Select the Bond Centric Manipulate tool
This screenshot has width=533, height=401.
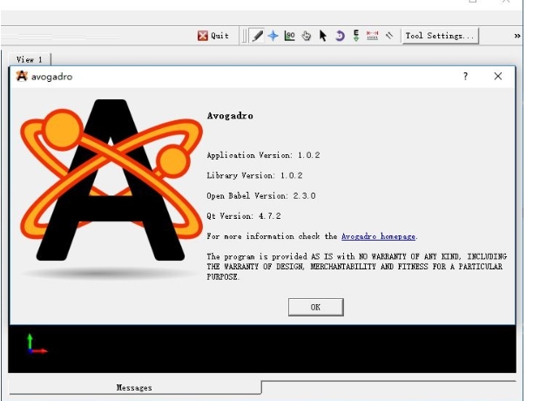[x=289, y=36]
